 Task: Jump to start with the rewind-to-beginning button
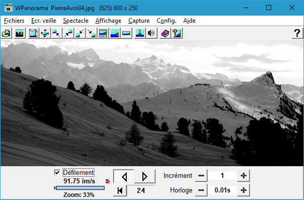coord(120,190)
